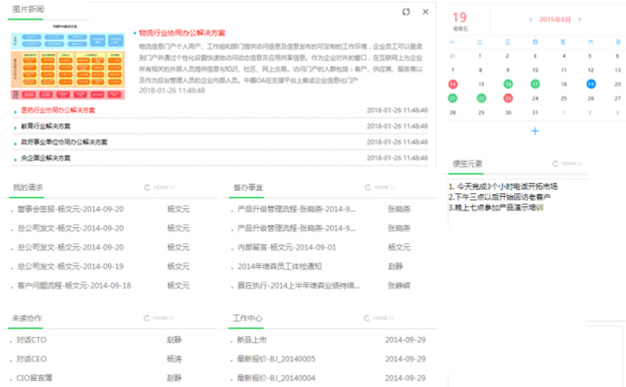Add a calendar event with the plus icon
626x387 pixels.
535,131
